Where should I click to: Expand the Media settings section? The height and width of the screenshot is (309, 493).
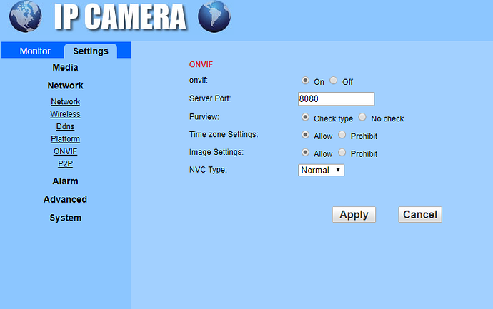pos(65,67)
